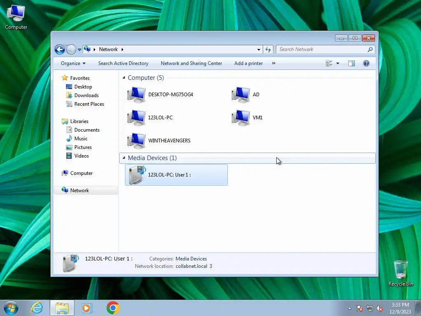Screen dimensions: 421x316
Task: Open the Videos library
Action: (x=81, y=156)
